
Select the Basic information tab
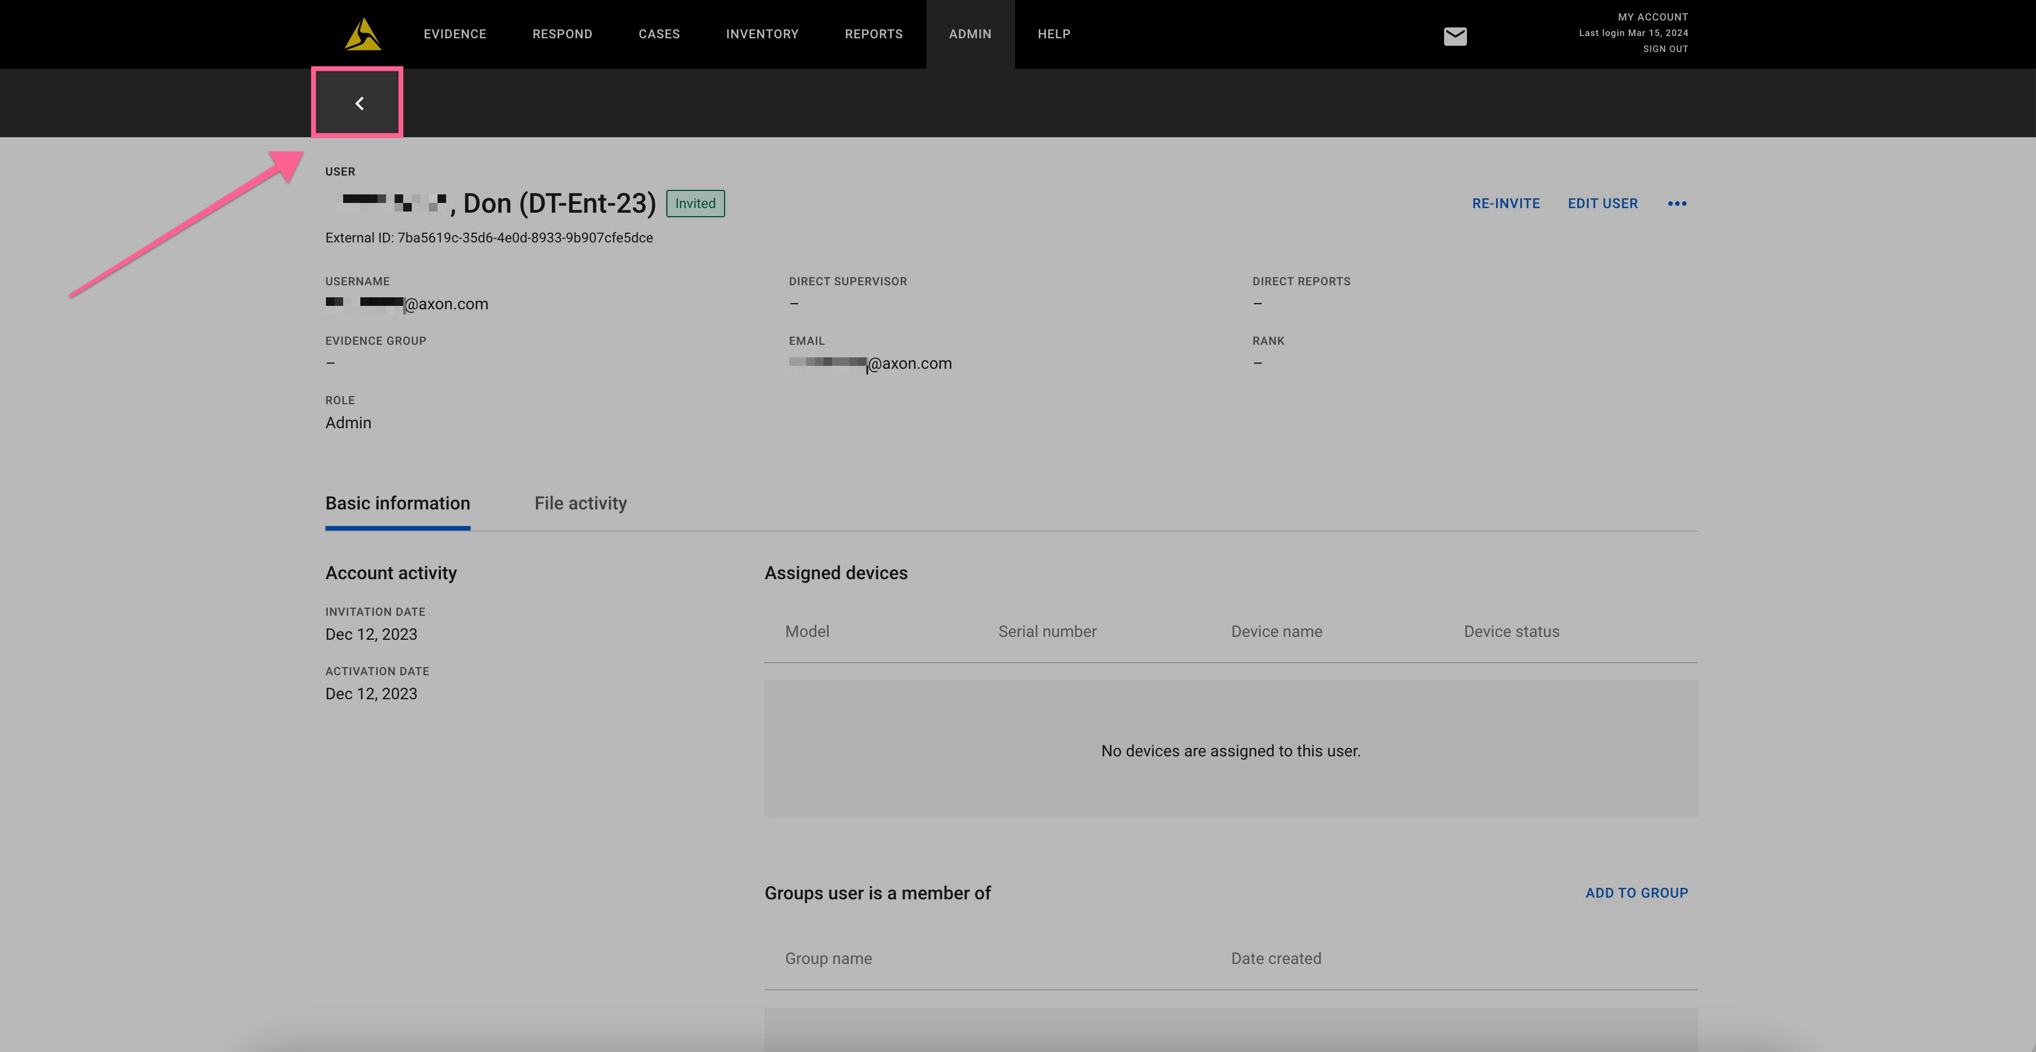[x=397, y=504]
